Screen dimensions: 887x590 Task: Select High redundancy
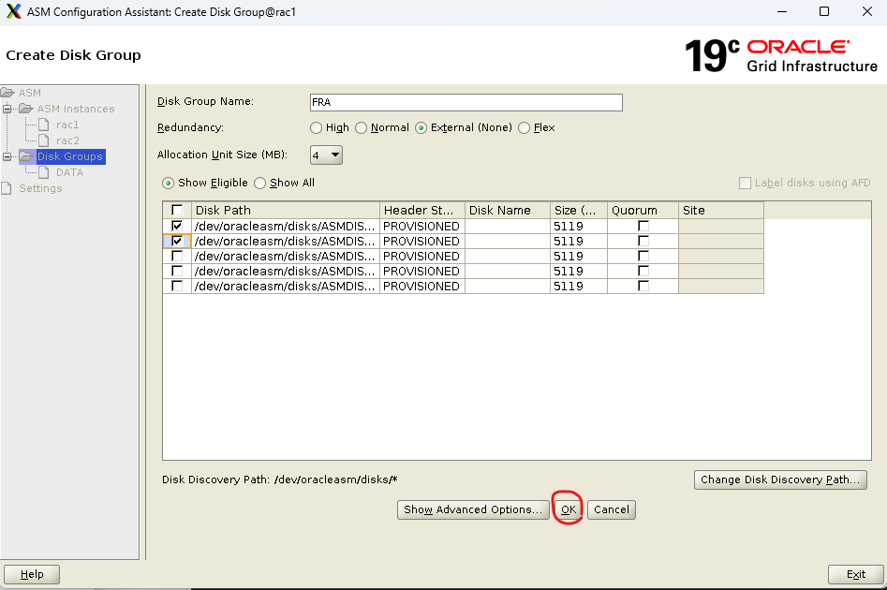[x=316, y=128]
